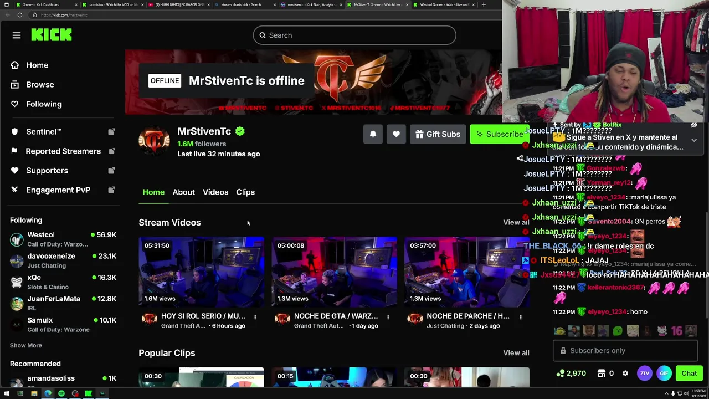
Task: Click the verified badge next to MrStivenTc
Action: [240, 131]
